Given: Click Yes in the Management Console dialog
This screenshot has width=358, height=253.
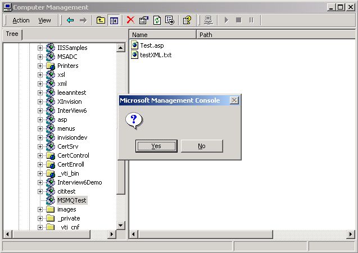Looking at the screenshot, I should [156, 146].
